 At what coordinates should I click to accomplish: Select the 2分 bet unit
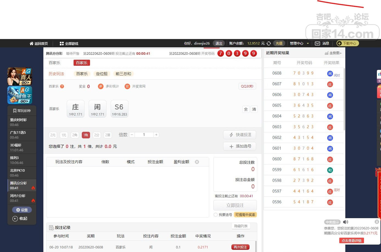click(x=97, y=135)
